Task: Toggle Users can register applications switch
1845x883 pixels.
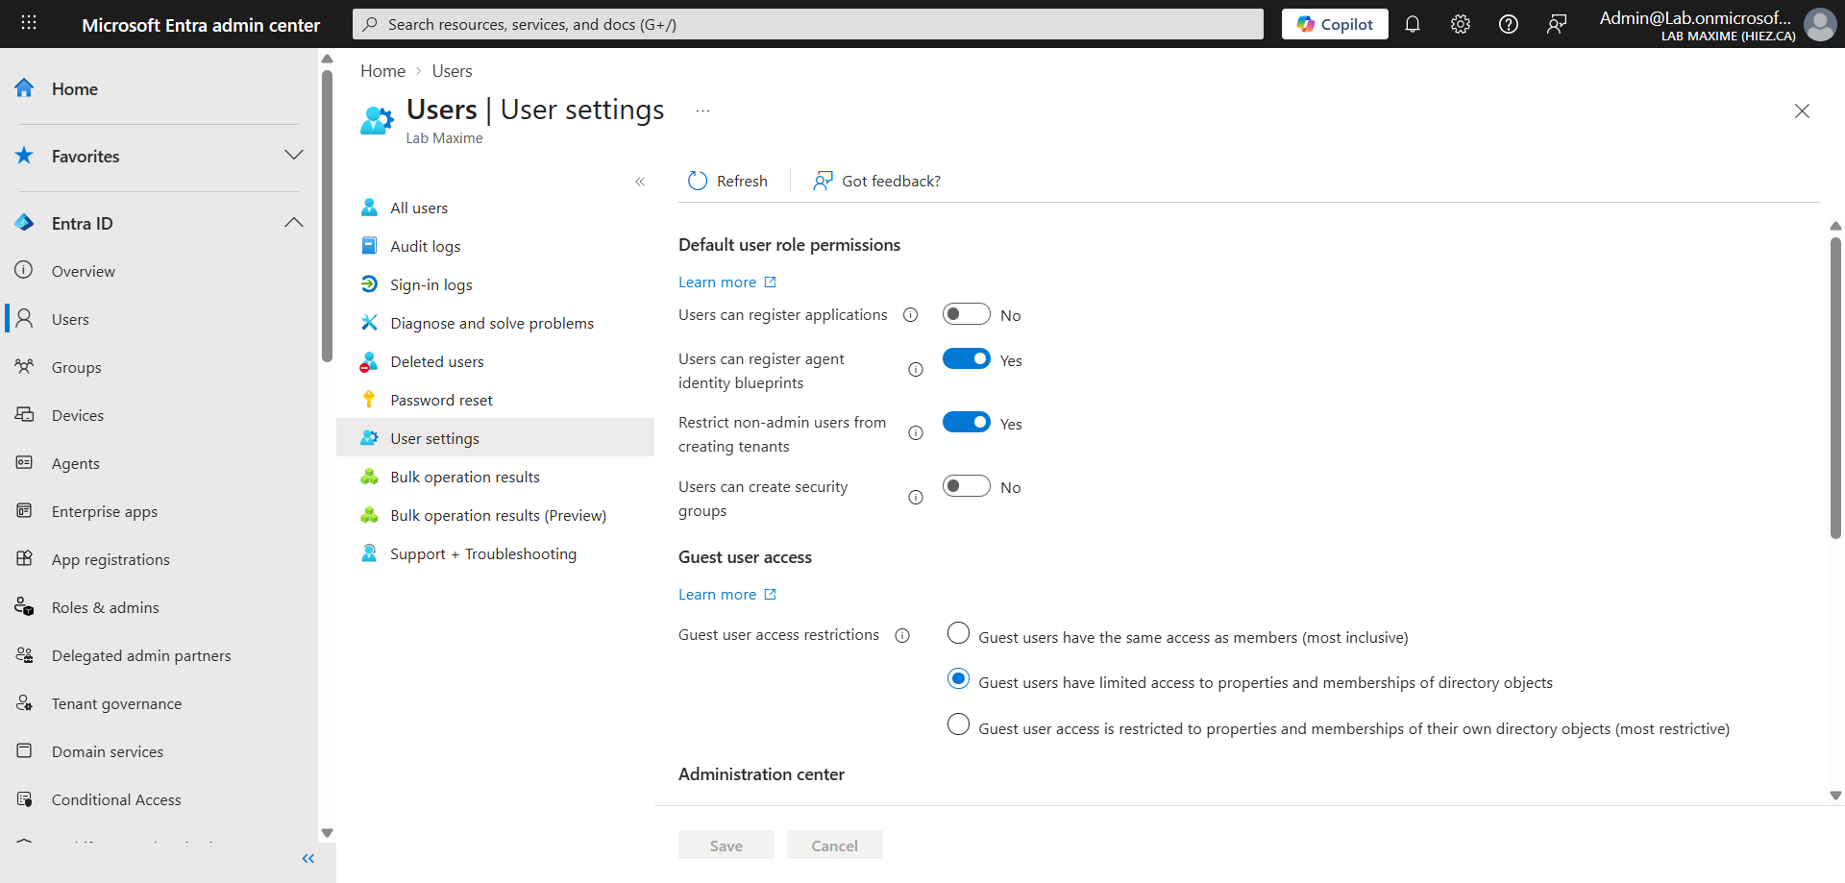Action: point(967,314)
